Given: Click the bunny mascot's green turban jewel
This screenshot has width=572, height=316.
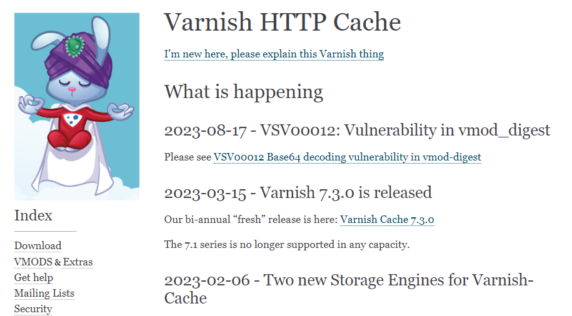Looking at the screenshot, I should tap(74, 44).
